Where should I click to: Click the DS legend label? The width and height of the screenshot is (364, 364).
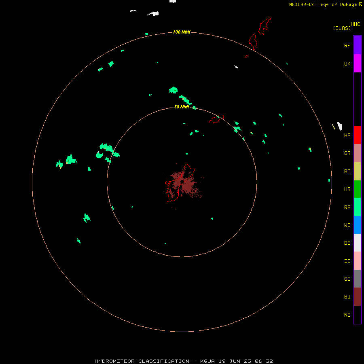tap(347, 243)
